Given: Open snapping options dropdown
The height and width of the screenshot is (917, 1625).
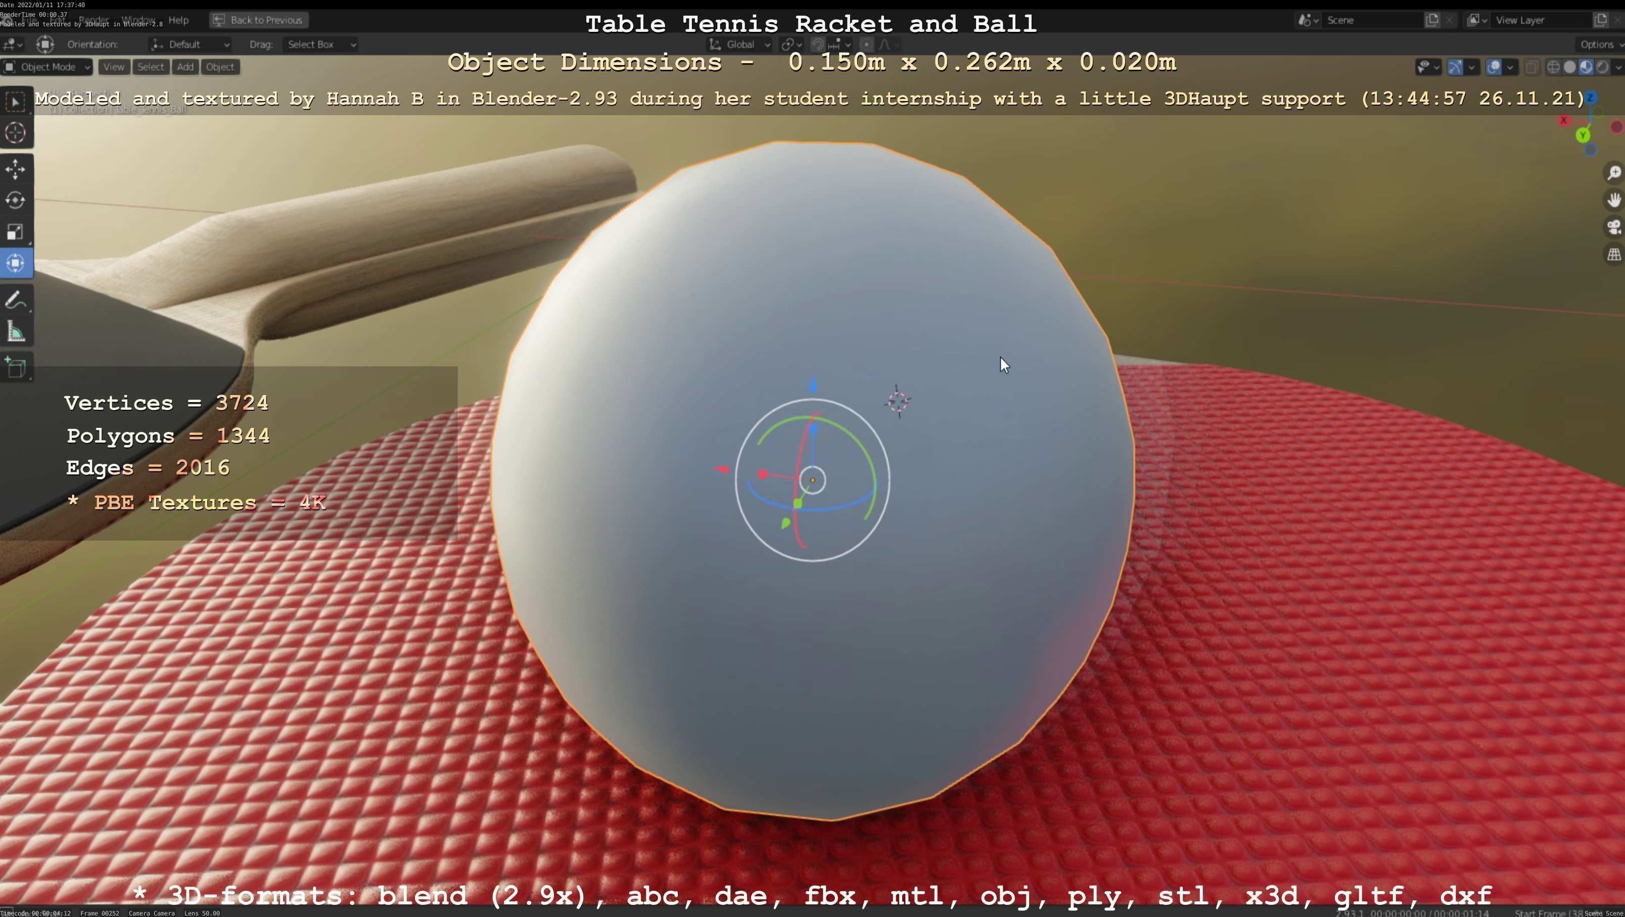Looking at the screenshot, I should point(840,44).
